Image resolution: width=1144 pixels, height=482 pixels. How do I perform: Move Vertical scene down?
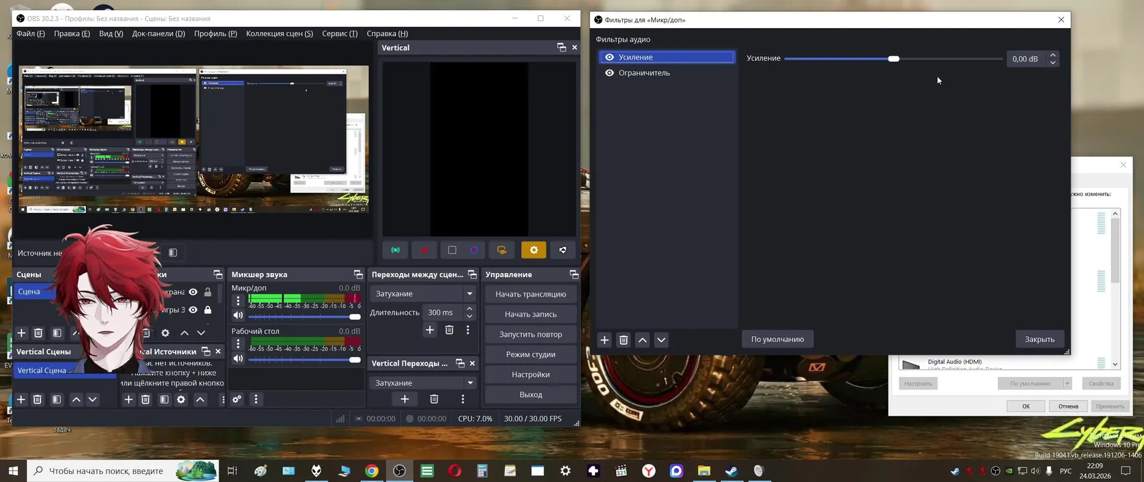coord(93,400)
